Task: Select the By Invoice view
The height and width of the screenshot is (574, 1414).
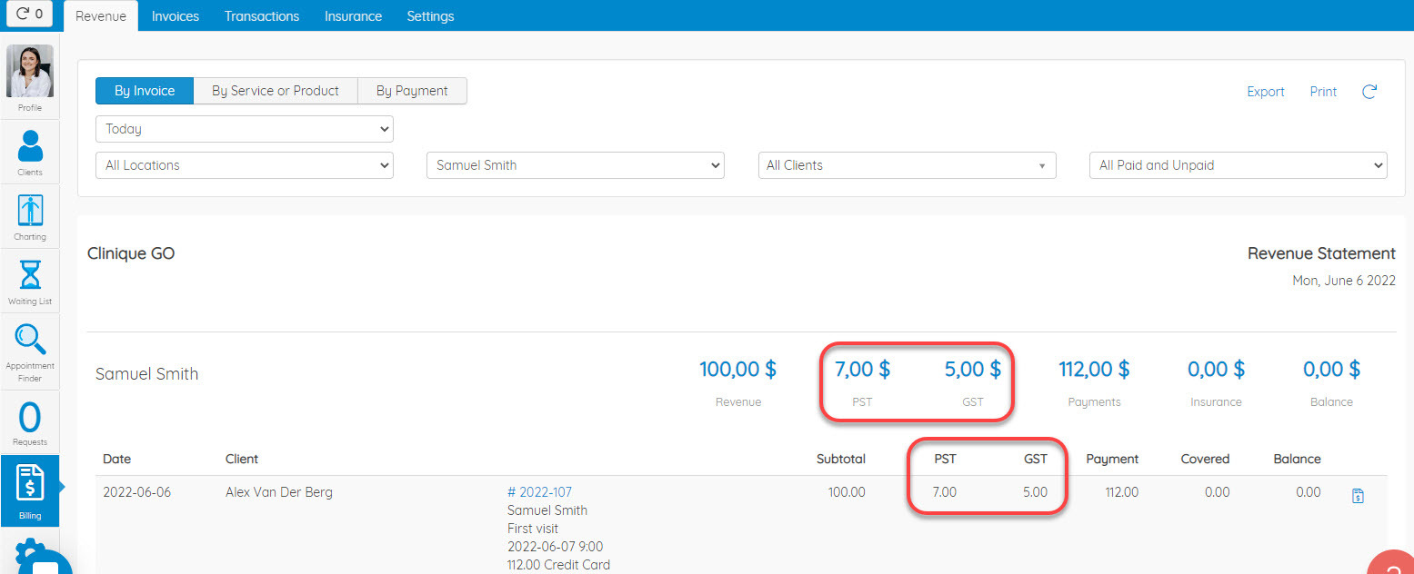Action: [x=145, y=91]
